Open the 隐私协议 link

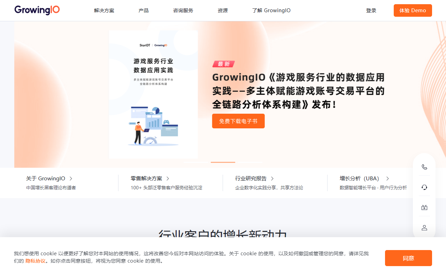tap(36, 261)
